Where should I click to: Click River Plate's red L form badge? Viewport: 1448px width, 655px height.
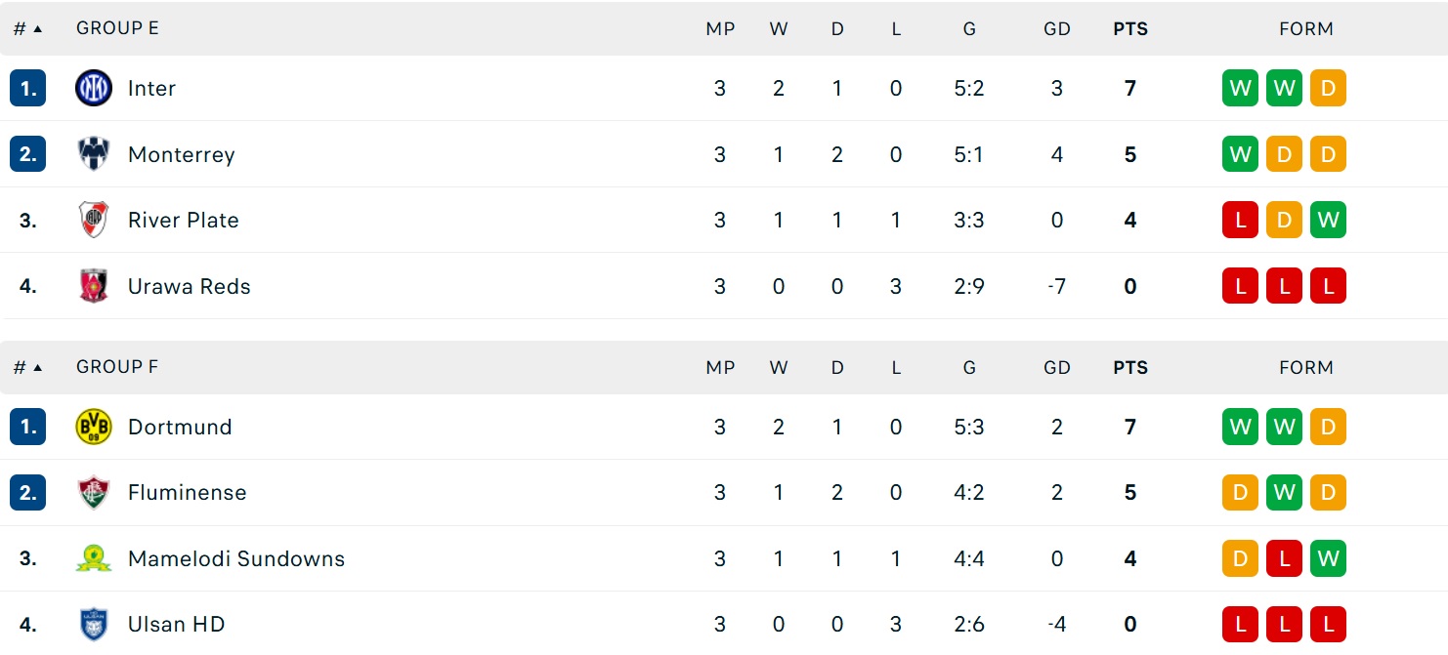tap(1240, 220)
